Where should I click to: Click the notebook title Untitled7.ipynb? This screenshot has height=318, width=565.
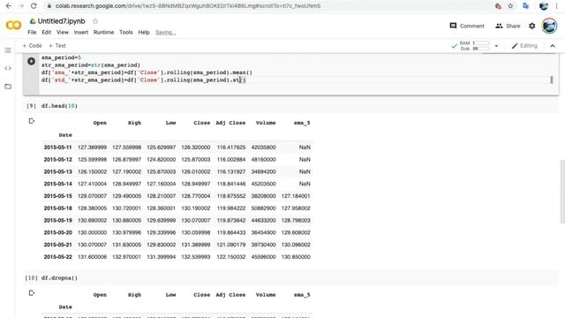pos(61,21)
